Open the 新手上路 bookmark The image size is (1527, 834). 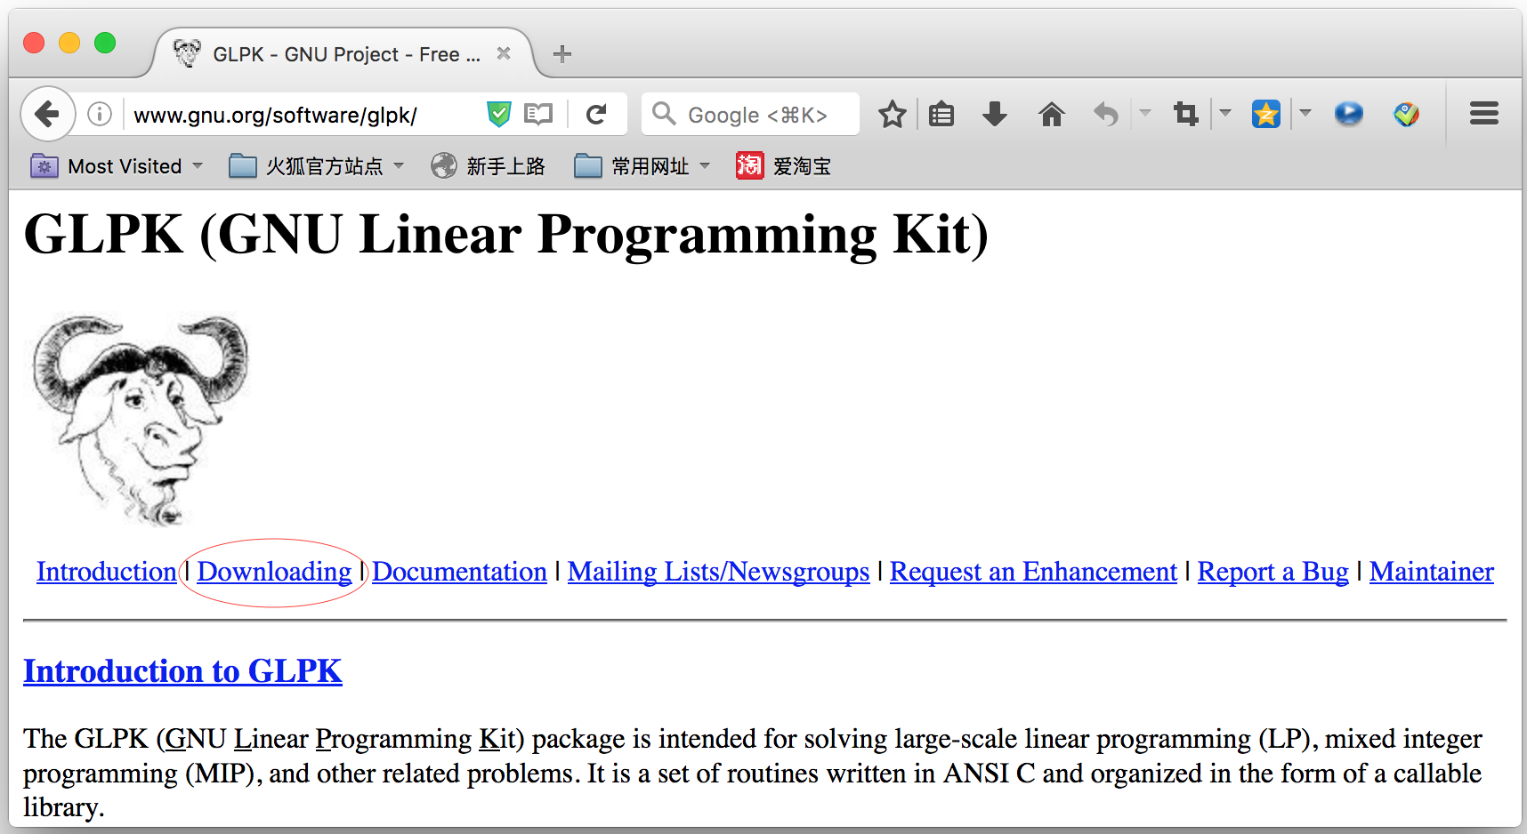pyautogui.click(x=488, y=166)
